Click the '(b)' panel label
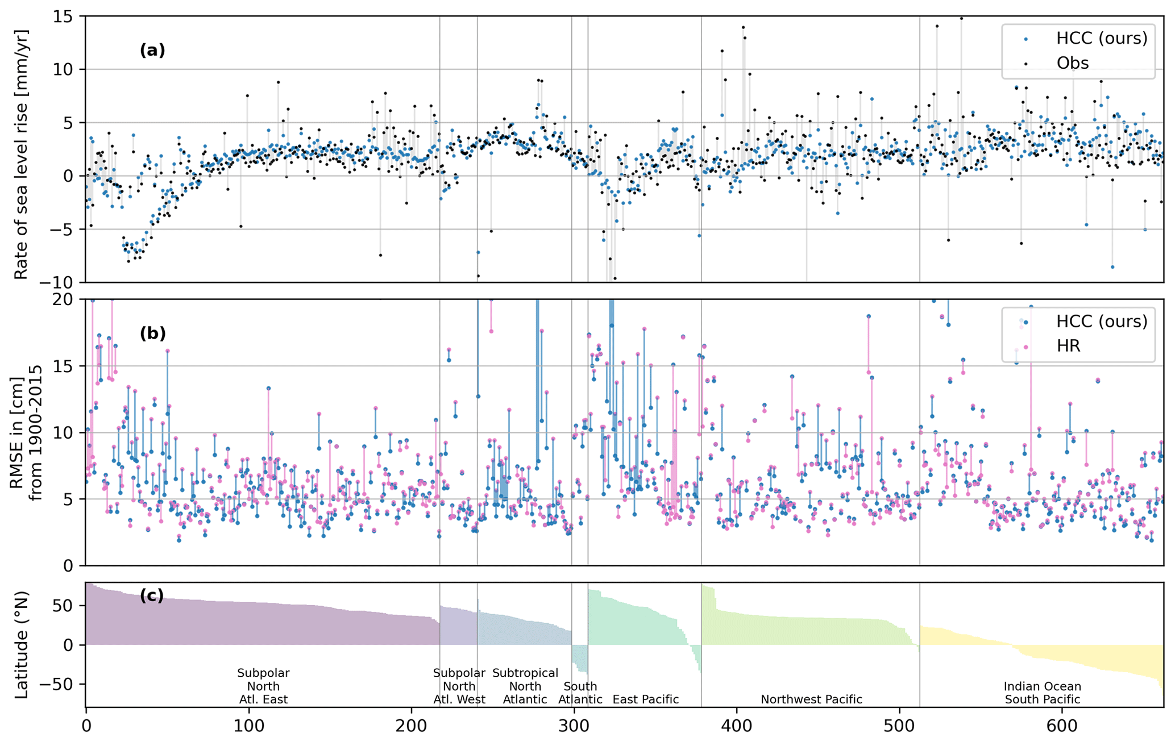This screenshot has height=742, width=1175. click(152, 334)
